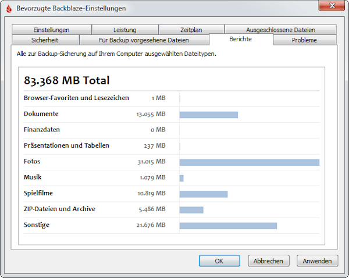Click the ZIP-Dateien und Archive label
349x278 pixels.
tap(60, 209)
